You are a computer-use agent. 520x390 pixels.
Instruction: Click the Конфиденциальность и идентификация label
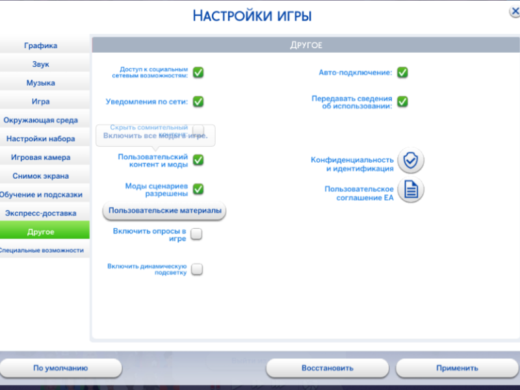352,164
